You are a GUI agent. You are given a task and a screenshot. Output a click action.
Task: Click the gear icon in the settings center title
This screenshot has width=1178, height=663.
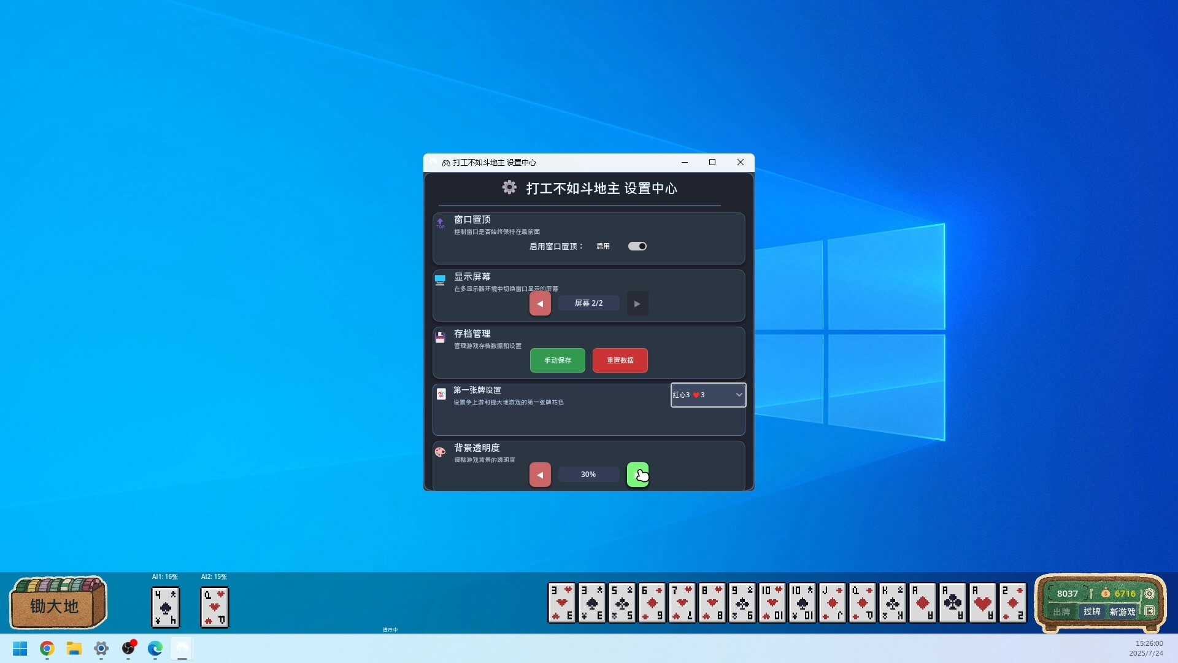click(x=509, y=187)
